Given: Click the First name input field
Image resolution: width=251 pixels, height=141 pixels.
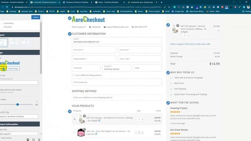Looking at the screenshot, I should pos(94,50).
